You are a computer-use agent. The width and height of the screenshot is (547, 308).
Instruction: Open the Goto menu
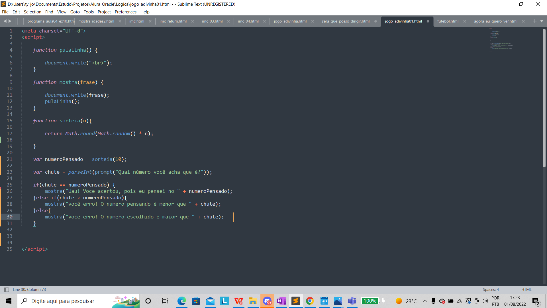[75, 12]
